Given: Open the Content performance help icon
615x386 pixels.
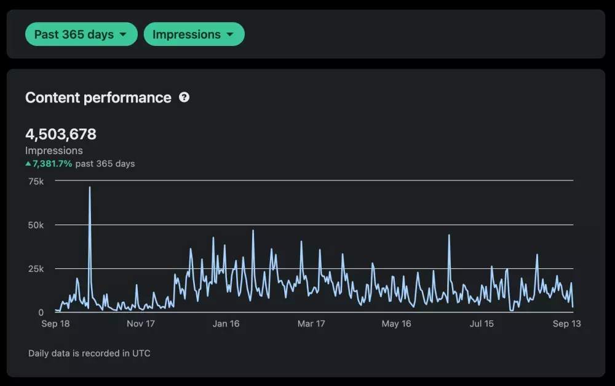Looking at the screenshot, I should [x=184, y=98].
